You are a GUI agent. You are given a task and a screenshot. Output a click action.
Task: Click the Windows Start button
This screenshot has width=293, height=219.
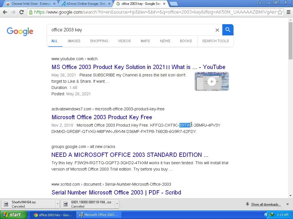[13, 215]
